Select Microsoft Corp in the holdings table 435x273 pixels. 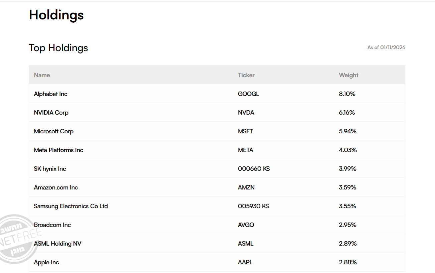[53, 131]
